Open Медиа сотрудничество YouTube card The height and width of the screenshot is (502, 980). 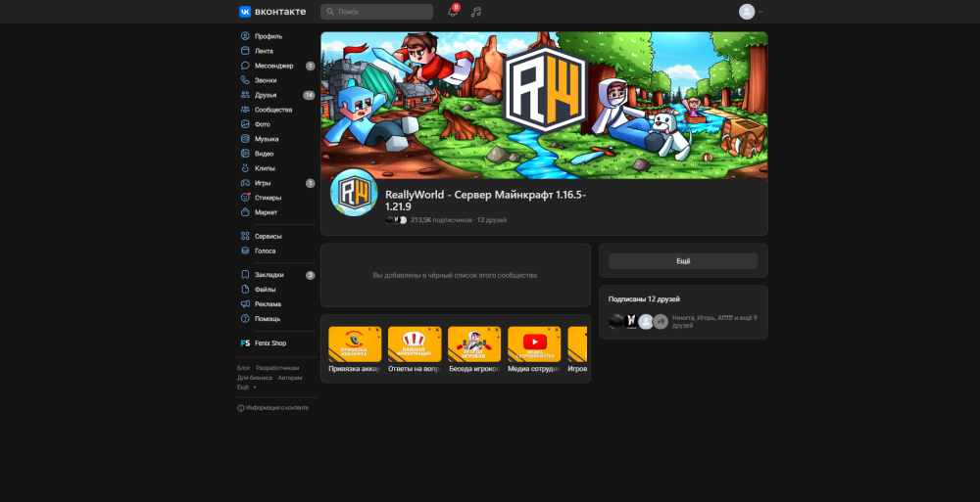[534, 349]
